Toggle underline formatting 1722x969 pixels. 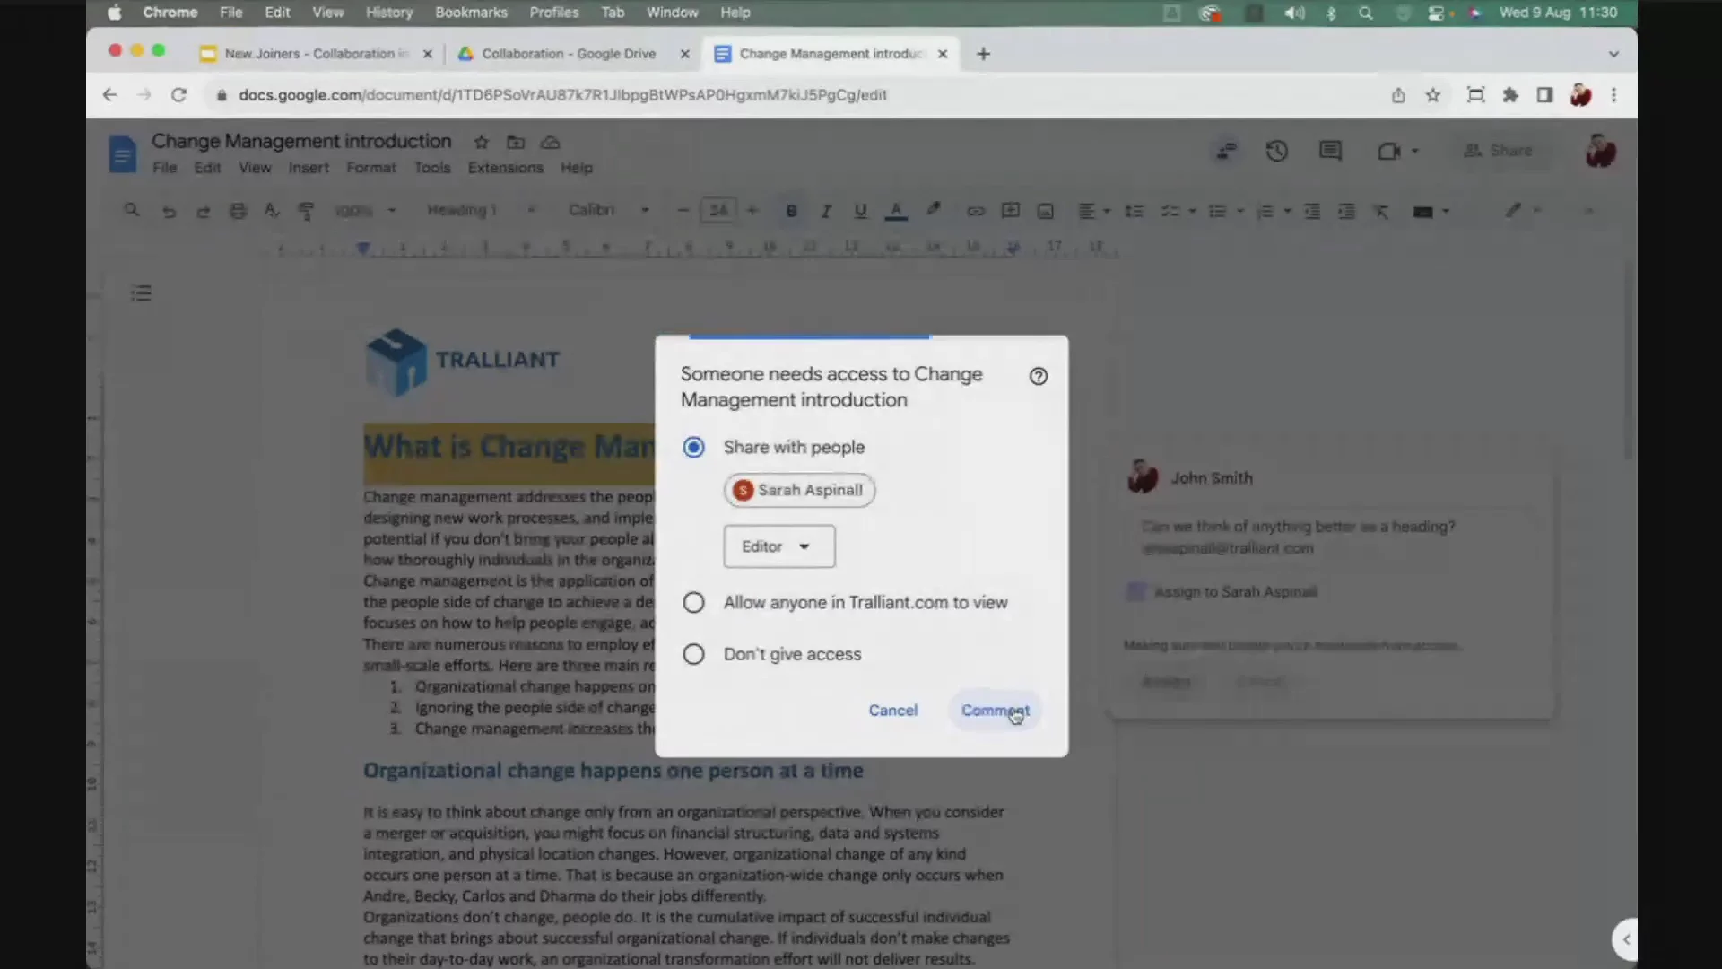(860, 211)
